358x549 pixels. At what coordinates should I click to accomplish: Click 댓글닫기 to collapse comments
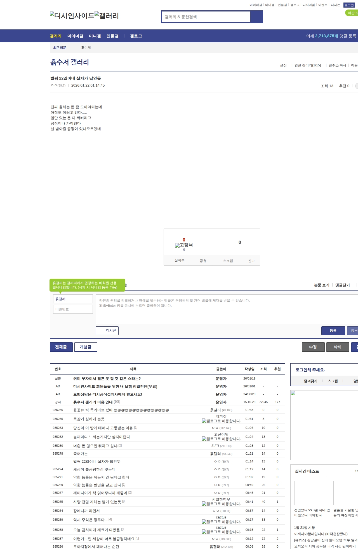click(343, 285)
